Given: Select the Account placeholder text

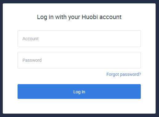Looking at the screenshot, I should pos(31,39).
